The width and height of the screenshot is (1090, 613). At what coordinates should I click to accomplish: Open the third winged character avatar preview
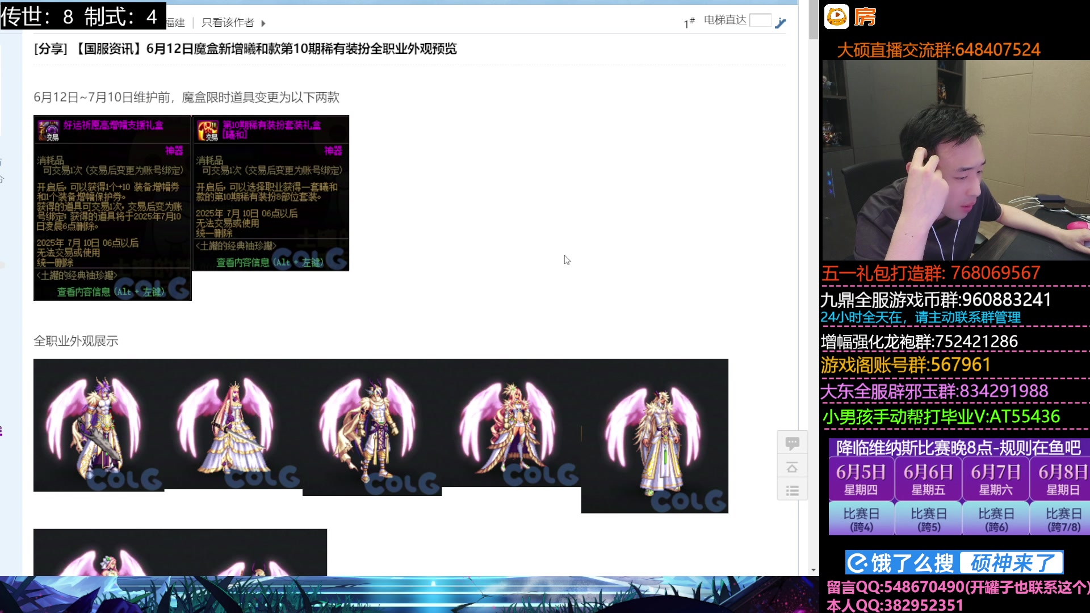pos(372,427)
